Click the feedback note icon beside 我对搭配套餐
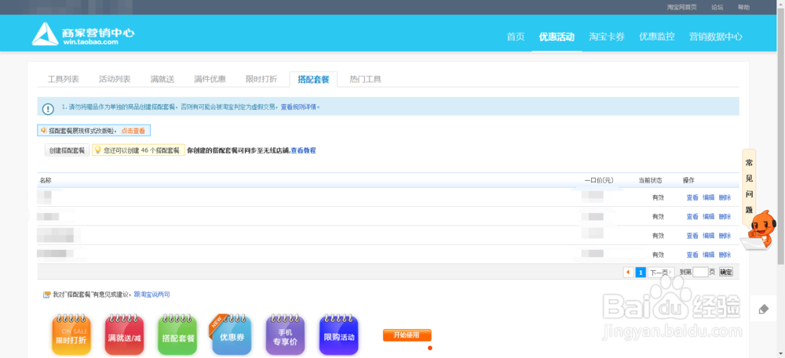The image size is (785, 358). (x=46, y=295)
